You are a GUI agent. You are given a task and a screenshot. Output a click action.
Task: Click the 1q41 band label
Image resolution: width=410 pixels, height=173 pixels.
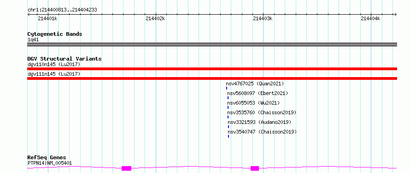pyautogui.click(x=33, y=40)
